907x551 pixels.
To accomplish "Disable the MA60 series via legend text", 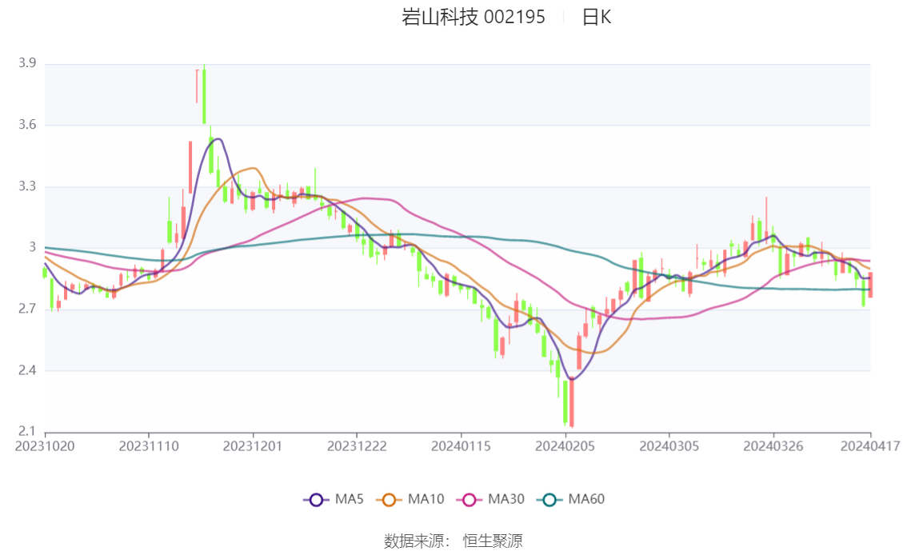I will [586, 500].
